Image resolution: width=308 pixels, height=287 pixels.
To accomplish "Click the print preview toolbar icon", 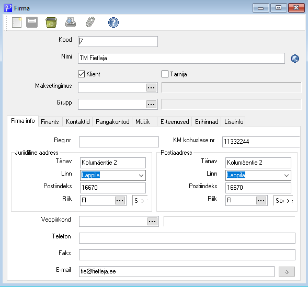I will click(71, 22).
